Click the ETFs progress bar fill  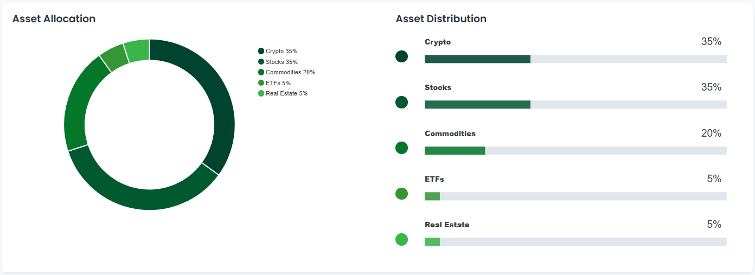[432, 196]
